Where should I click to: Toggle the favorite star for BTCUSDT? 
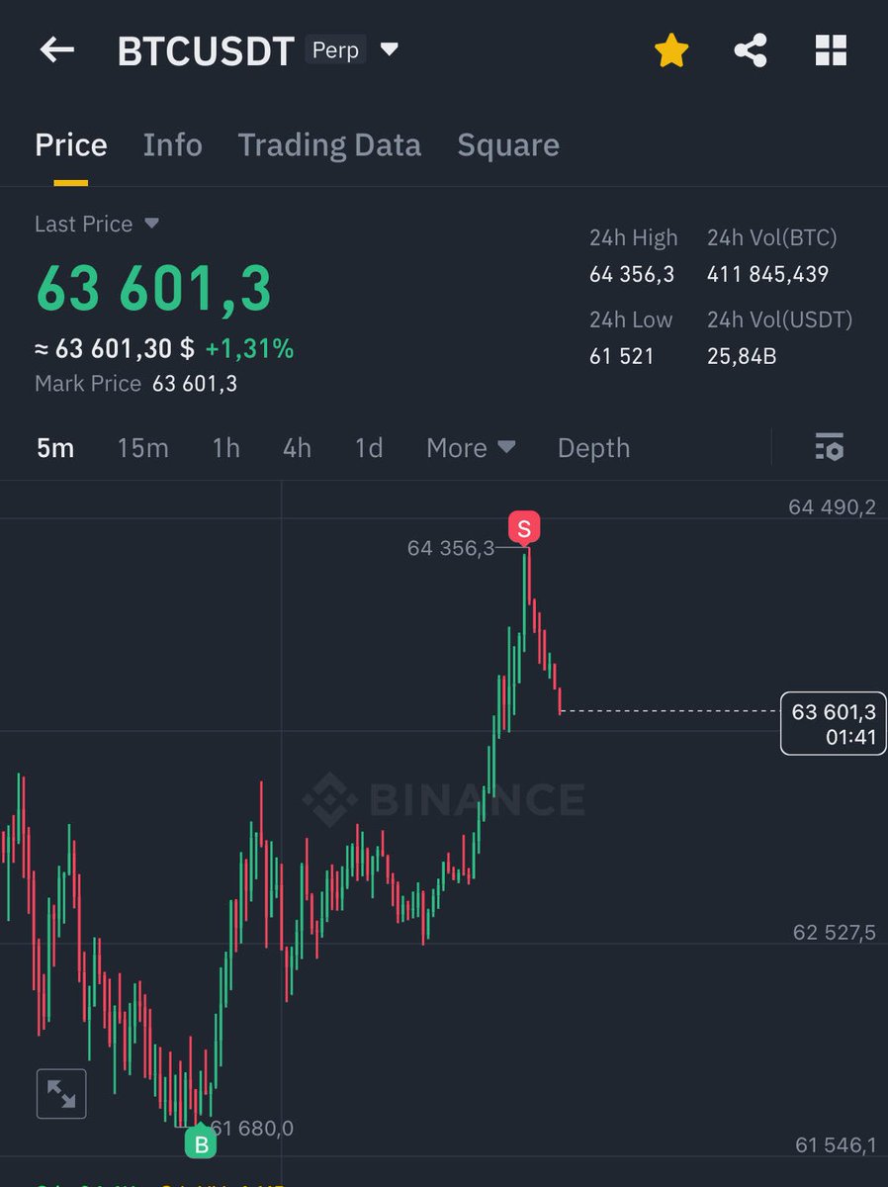pos(671,50)
